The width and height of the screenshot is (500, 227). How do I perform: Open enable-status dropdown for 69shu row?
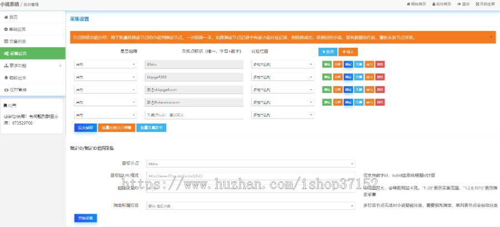click(105, 65)
